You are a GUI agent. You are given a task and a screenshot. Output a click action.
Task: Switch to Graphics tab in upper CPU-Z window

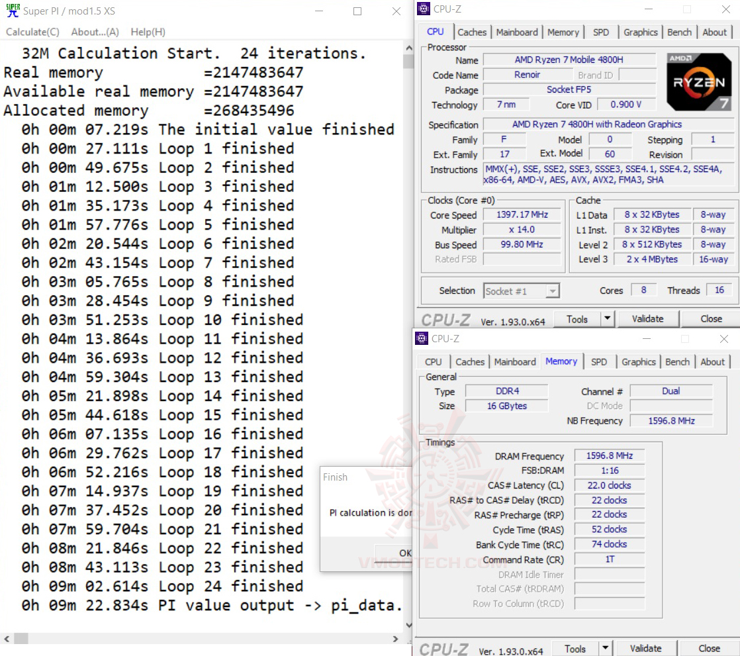click(x=641, y=32)
